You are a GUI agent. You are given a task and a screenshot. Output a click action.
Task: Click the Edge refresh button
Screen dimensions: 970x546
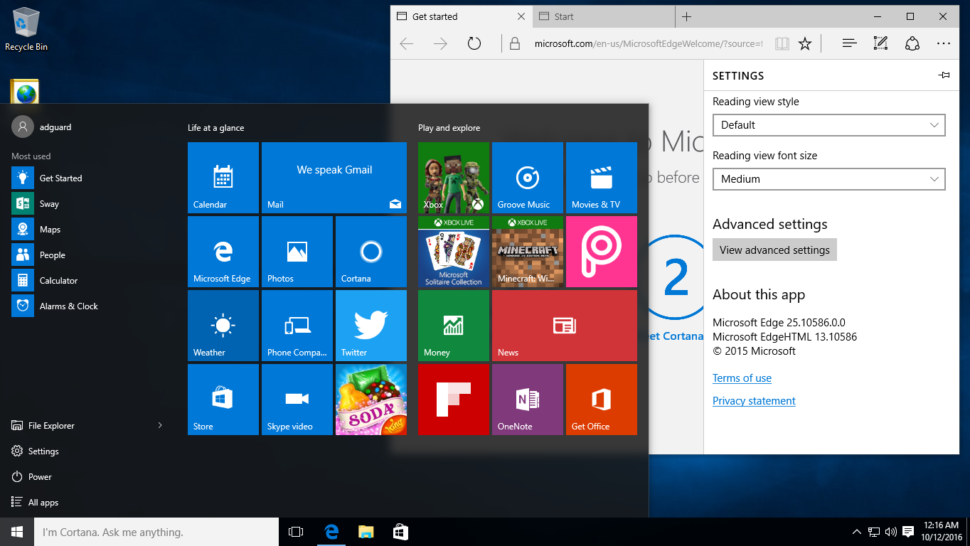click(474, 43)
